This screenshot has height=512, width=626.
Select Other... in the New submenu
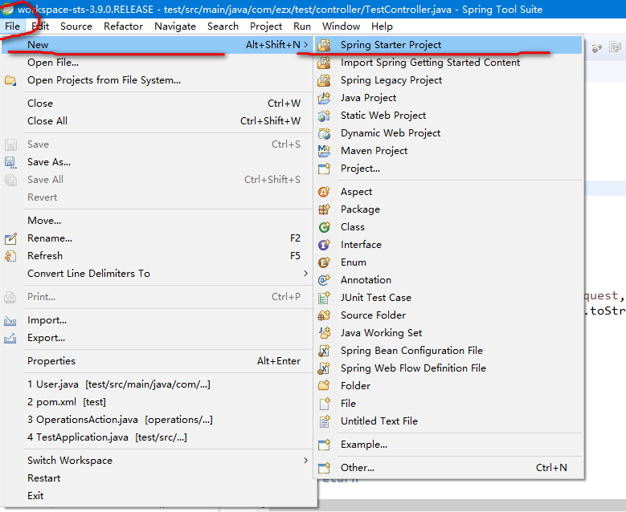click(x=448, y=468)
